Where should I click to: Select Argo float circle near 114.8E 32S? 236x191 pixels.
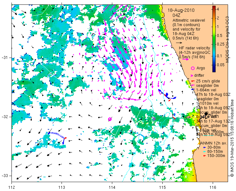point(154,119)
